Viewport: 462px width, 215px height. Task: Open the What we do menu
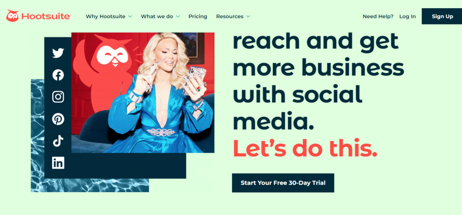coord(157,17)
